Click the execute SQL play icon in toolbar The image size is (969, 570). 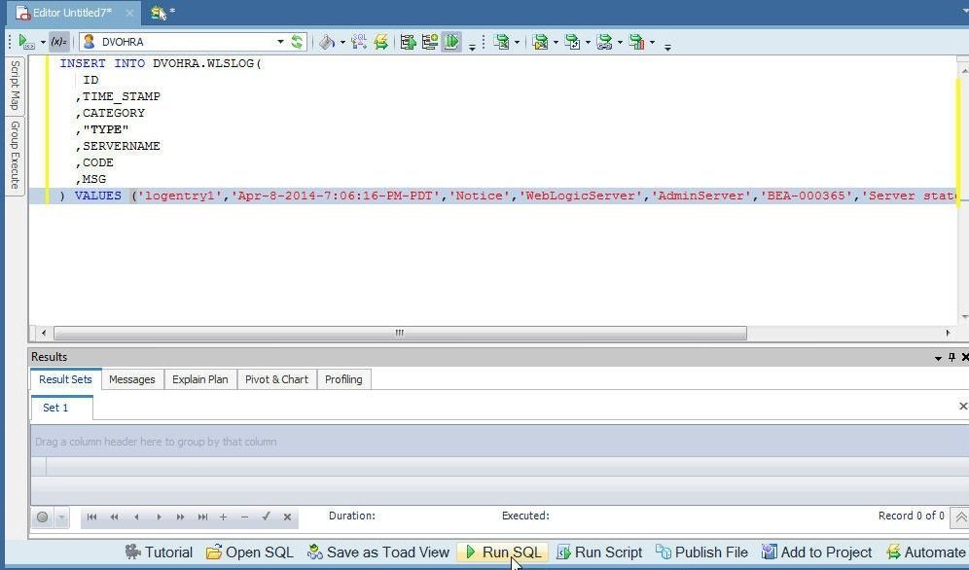pos(26,42)
